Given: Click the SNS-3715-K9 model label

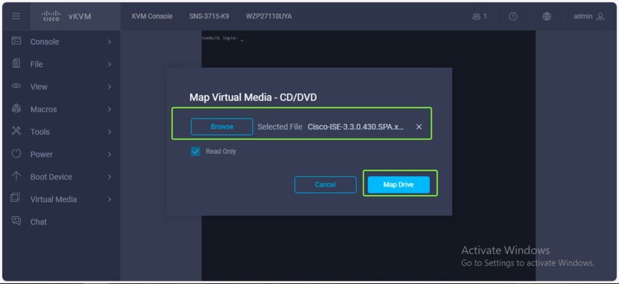Looking at the screenshot, I should (209, 16).
